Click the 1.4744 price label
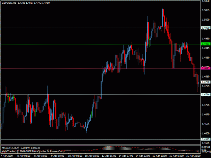The image size is (211, 158). (x=206, y=95)
